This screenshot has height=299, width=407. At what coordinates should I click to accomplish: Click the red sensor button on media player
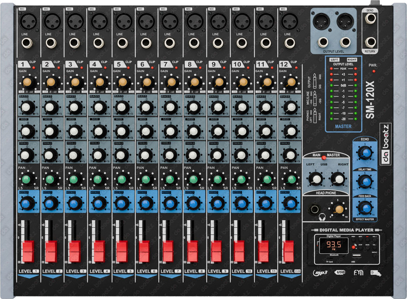click(354, 247)
